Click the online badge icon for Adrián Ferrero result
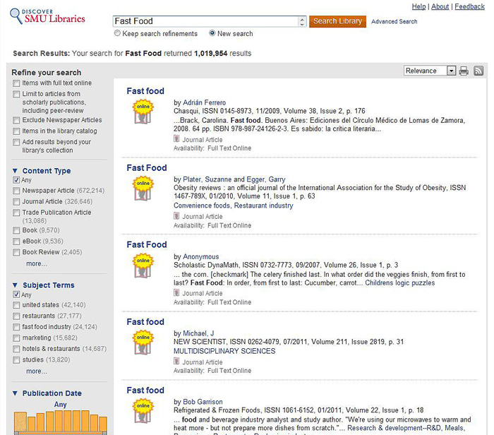 (143, 112)
